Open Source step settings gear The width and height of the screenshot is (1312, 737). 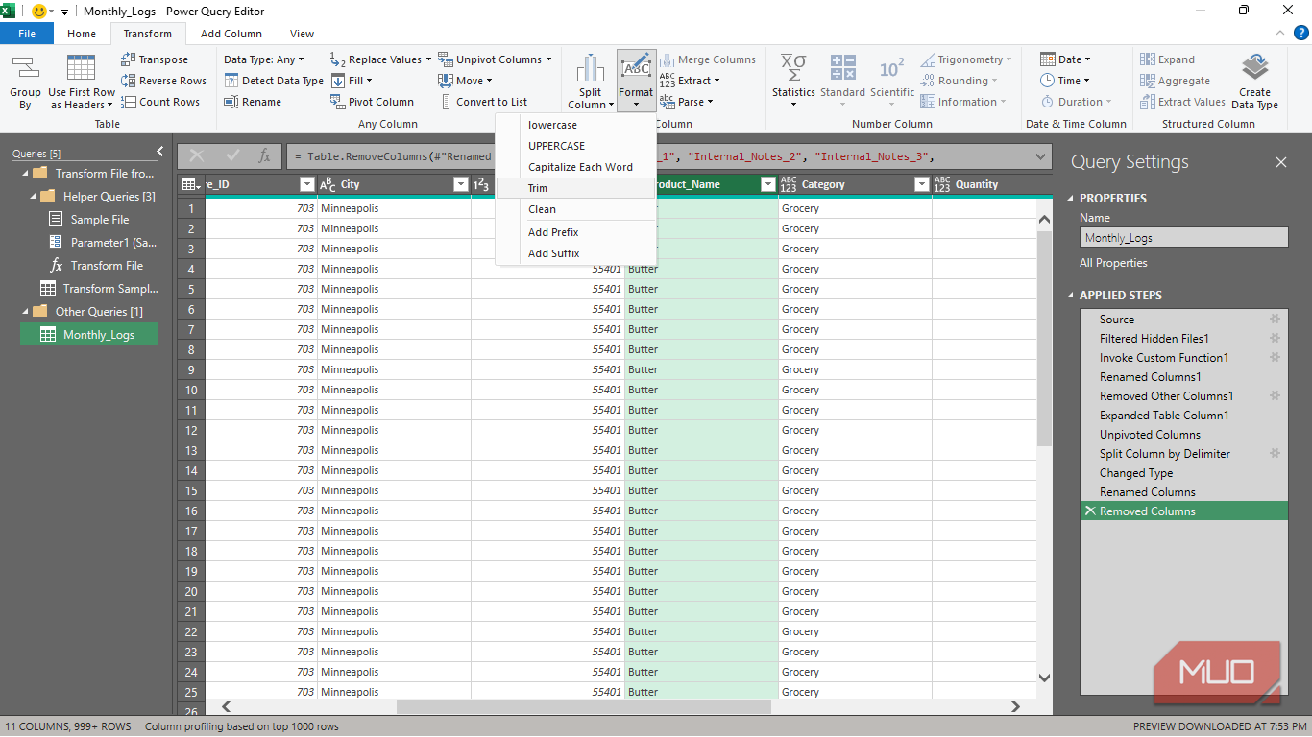pyautogui.click(x=1276, y=320)
